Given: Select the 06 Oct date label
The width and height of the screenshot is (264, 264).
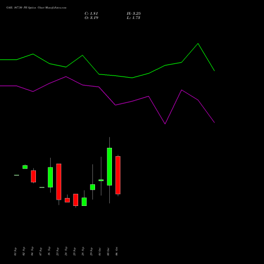Looking at the screenshot, I should (x=117, y=251).
